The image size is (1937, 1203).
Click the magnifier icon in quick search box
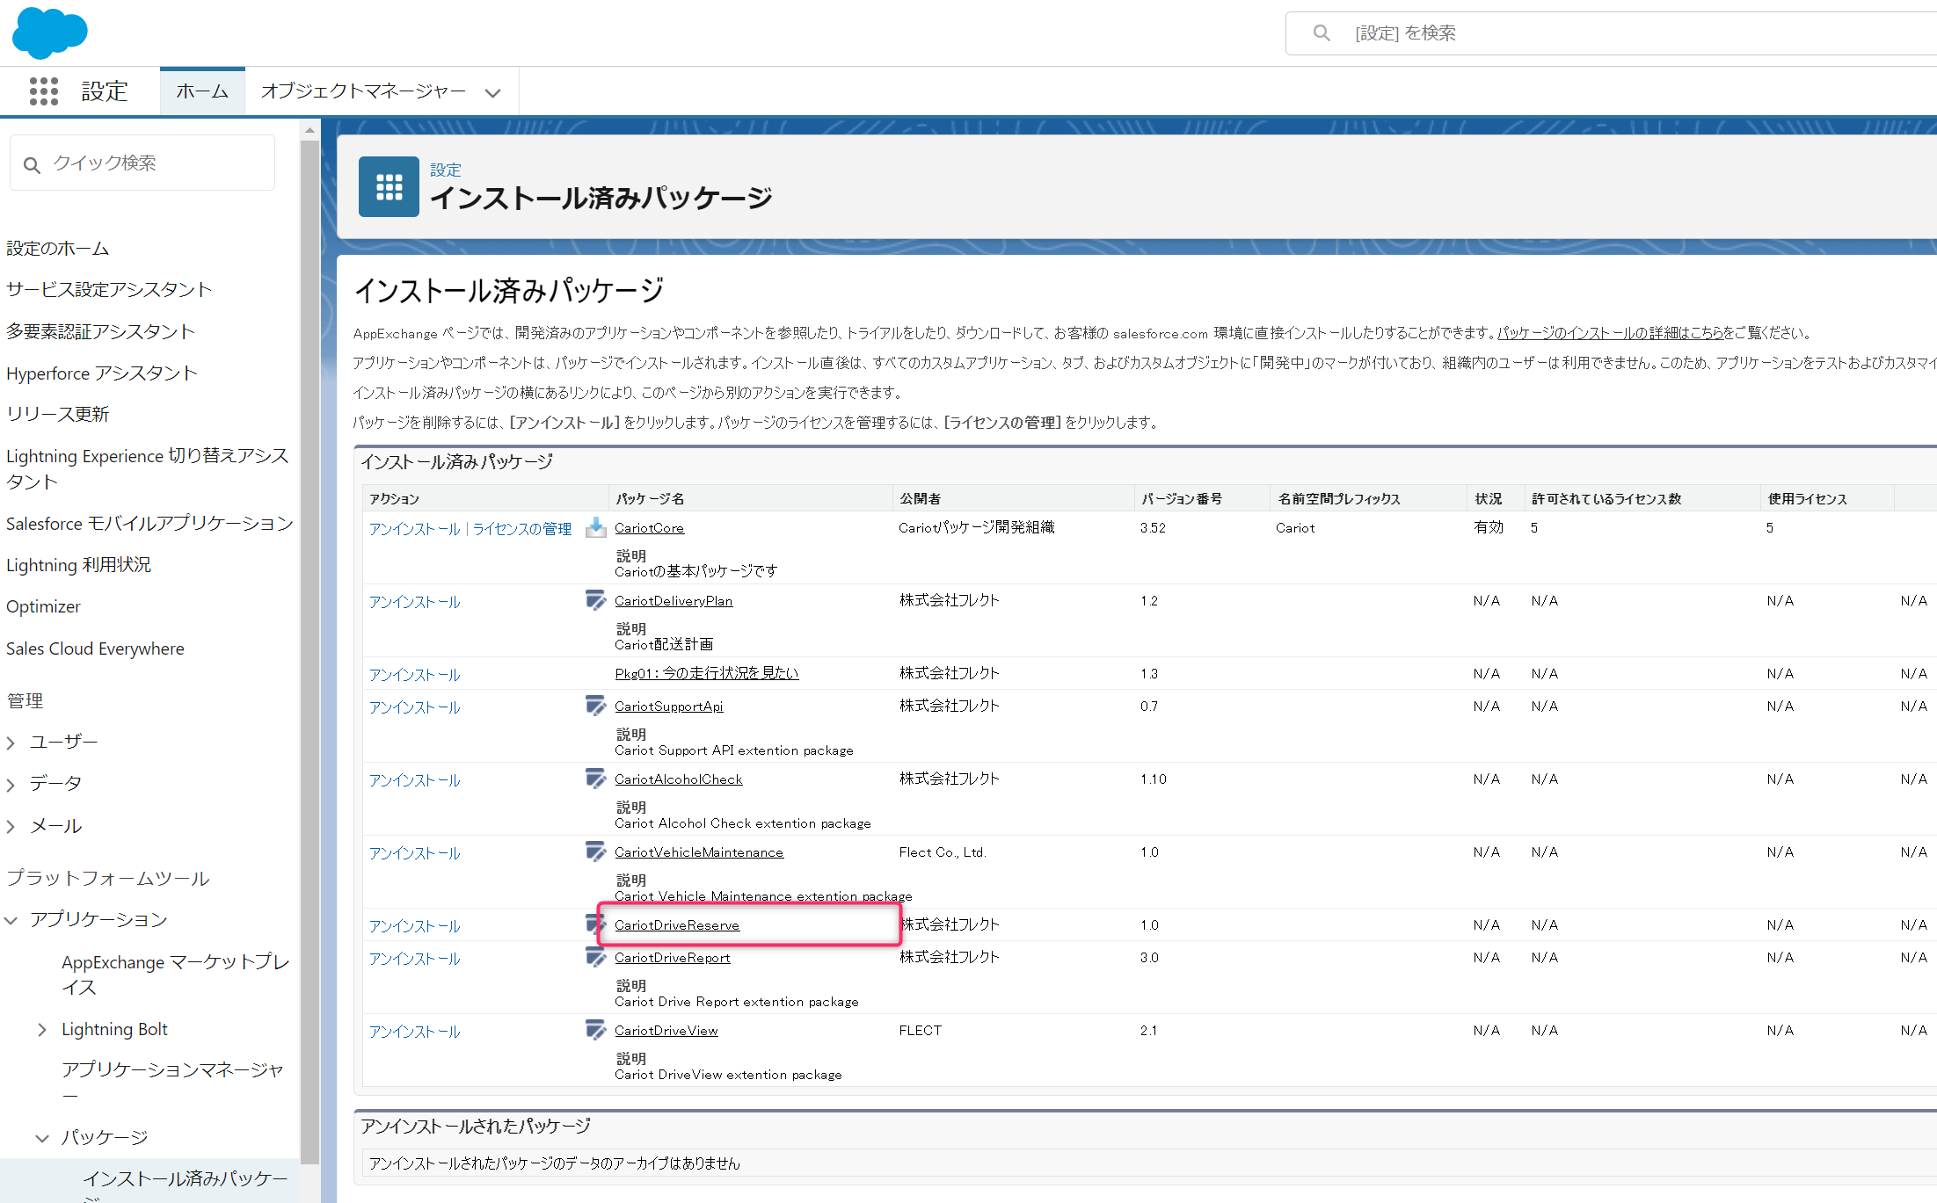[32, 165]
